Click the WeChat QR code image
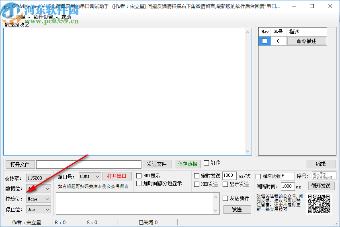 pyautogui.click(x=319, y=204)
